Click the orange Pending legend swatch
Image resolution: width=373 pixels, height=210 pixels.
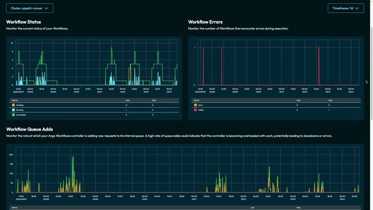click(13, 105)
